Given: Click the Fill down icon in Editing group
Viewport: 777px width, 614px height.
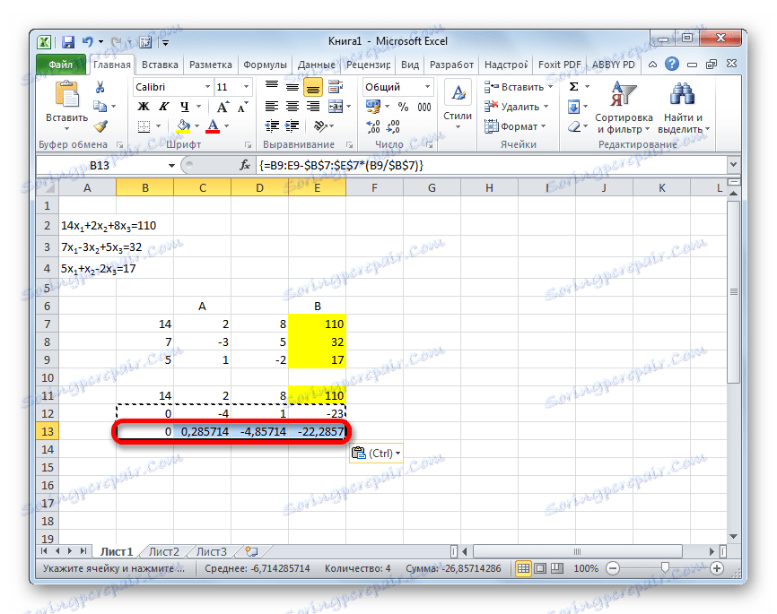Looking at the screenshot, I should [574, 107].
